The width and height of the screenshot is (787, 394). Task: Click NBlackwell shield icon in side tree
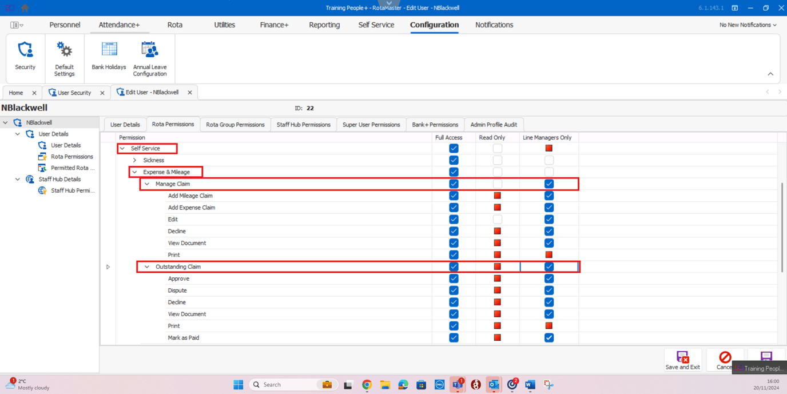point(18,122)
